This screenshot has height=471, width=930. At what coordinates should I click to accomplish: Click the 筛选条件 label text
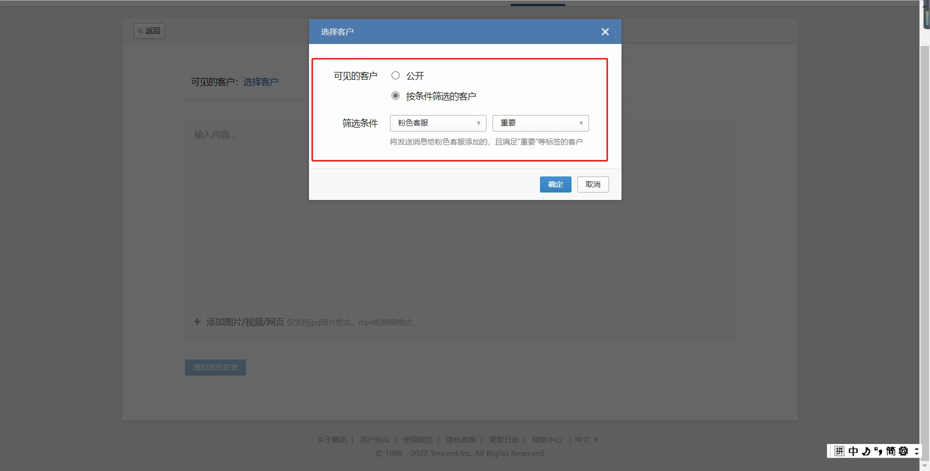tap(360, 123)
